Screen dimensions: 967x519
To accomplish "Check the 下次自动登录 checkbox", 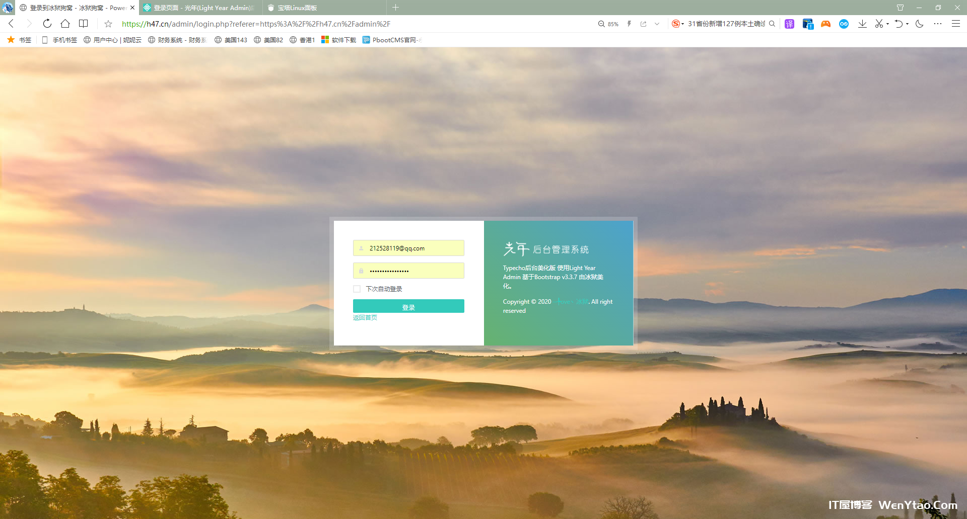I will click(x=357, y=289).
